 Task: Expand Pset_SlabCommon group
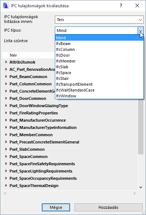(x=6, y=149)
